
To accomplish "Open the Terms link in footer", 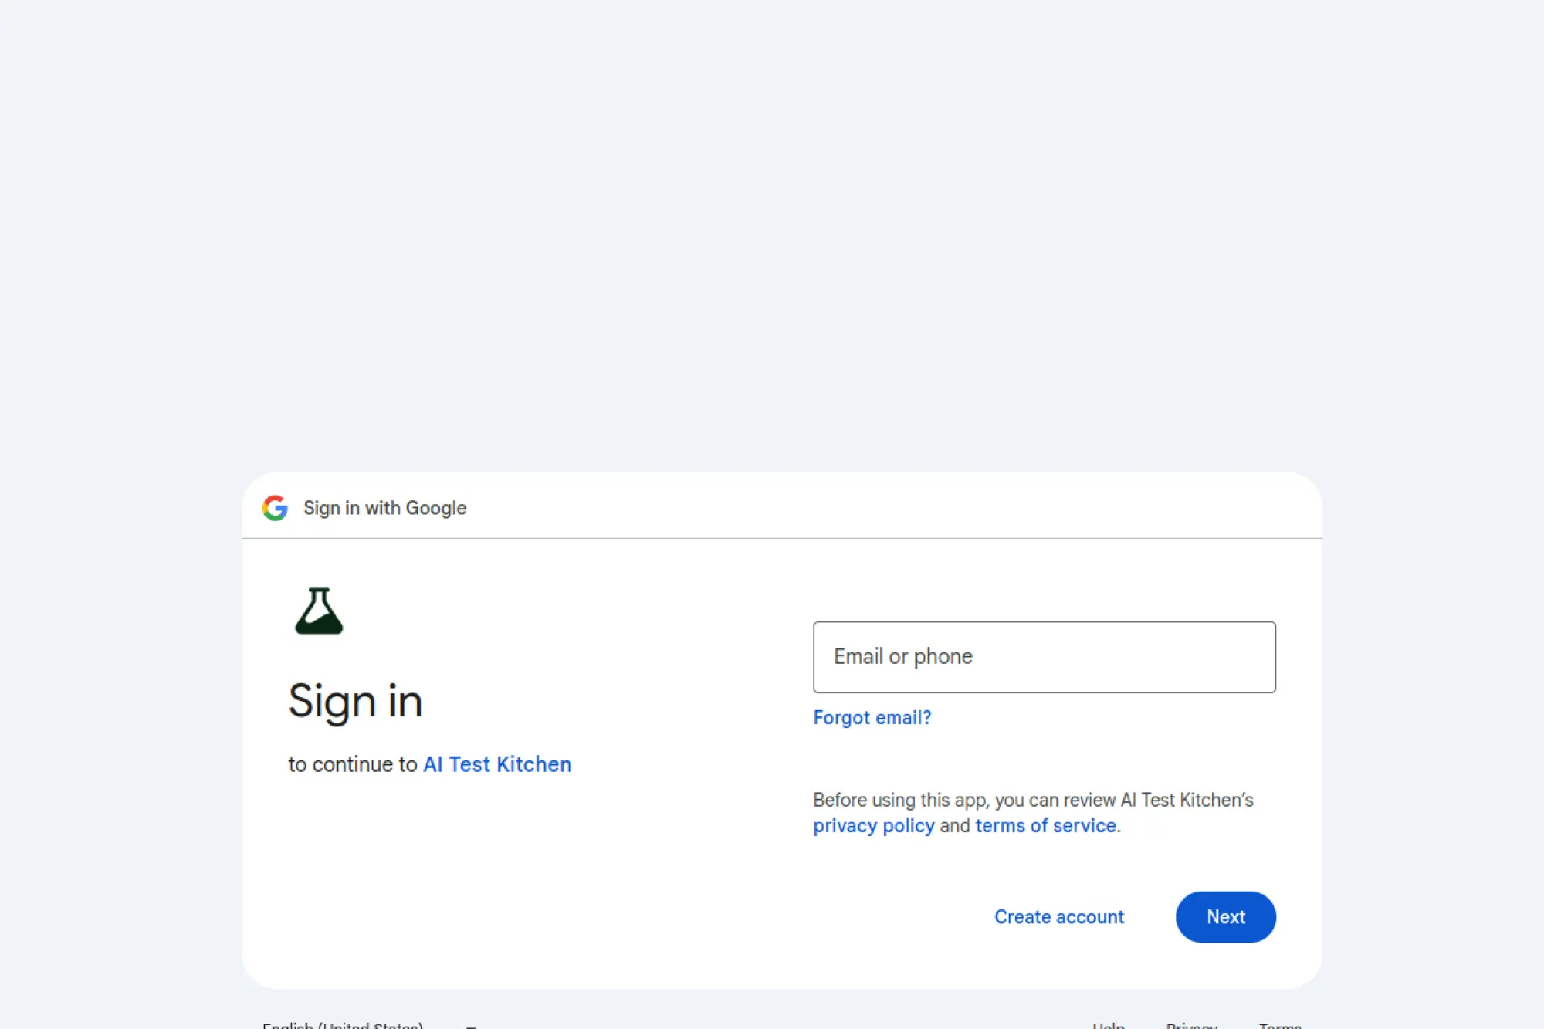I will tap(1280, 1026).
